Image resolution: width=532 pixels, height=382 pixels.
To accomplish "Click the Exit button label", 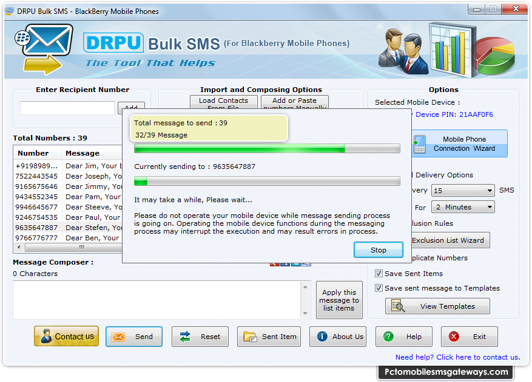I will [479, 337].
